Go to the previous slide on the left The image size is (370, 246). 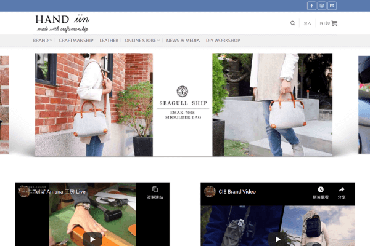(4, 105)
